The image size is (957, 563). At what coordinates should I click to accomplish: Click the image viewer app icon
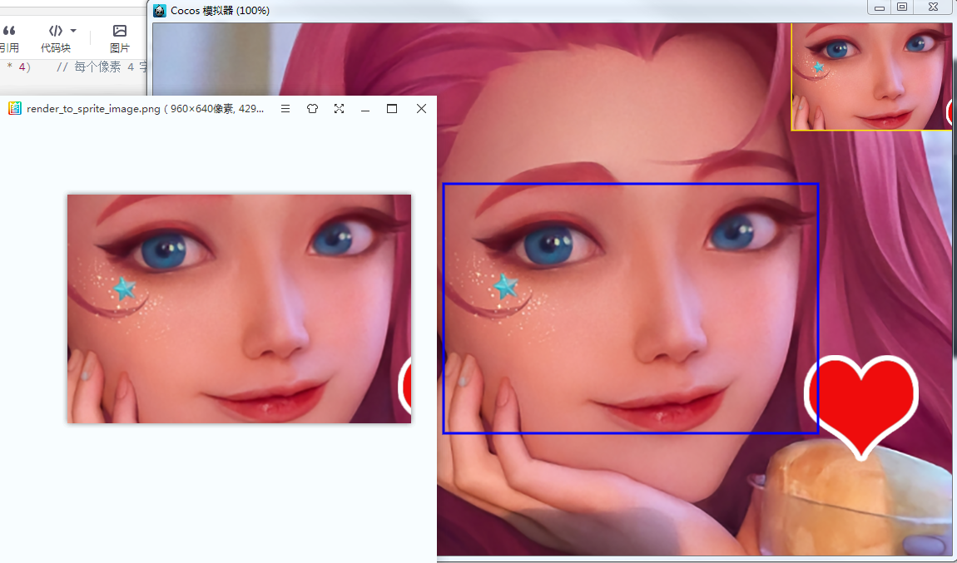point(15,109)
